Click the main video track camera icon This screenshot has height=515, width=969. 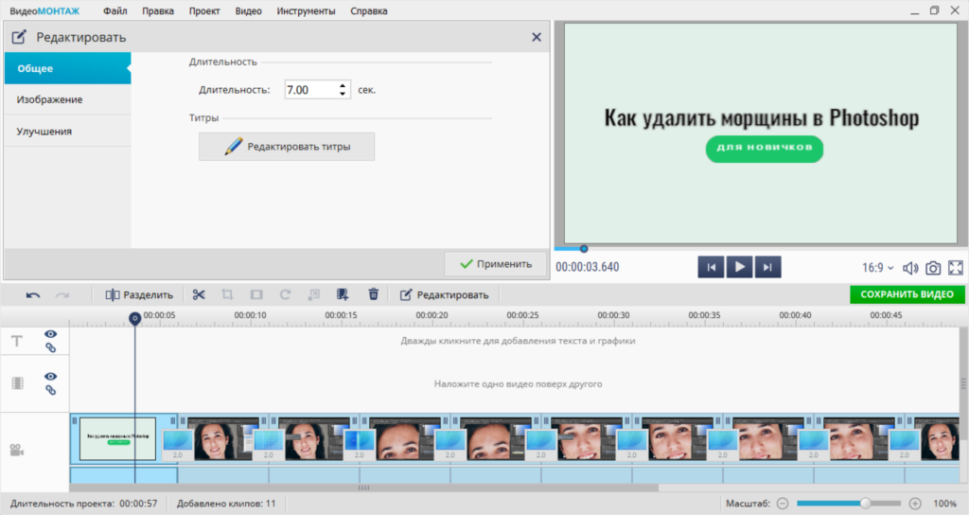(17, 450)
